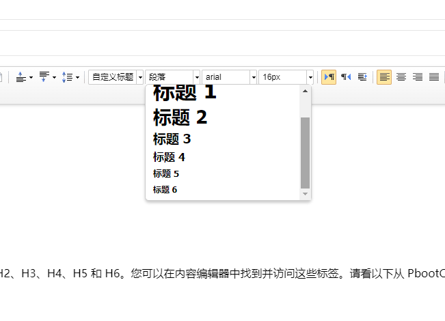Viewport: 445px width, 321px height.
Task: Toggle left-to-right text direction
Action: 329,77
